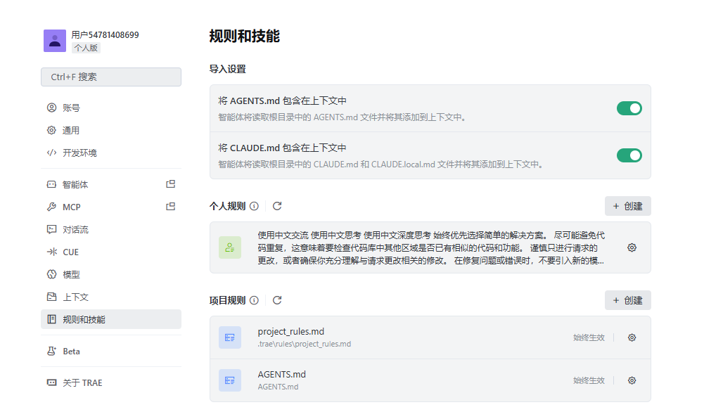Toggle off 将 CLAUDE.md 包含在上下文中
Screen dimensions: 723x419
tap(629, 155)
